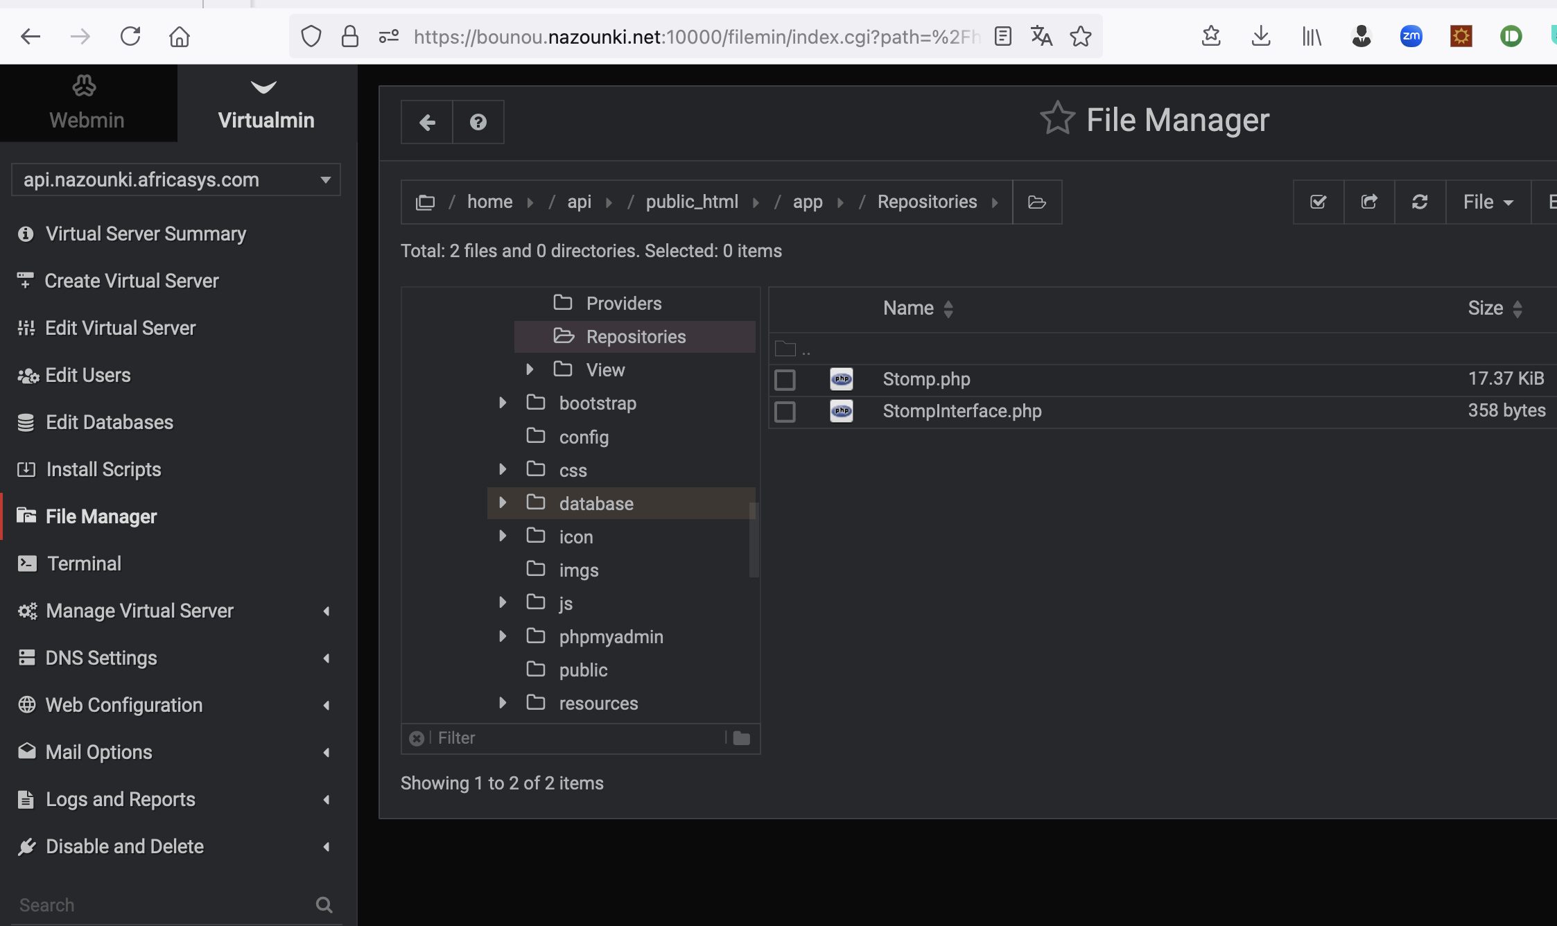
Task: Open Terminal from the sidebar menu
Action: 84,564
